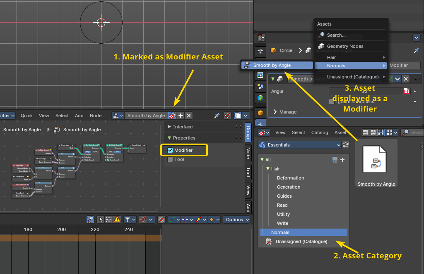424x274 pixels.
Task: Choose Smooth by Angle in the submenu
Action: click(277, 65)
